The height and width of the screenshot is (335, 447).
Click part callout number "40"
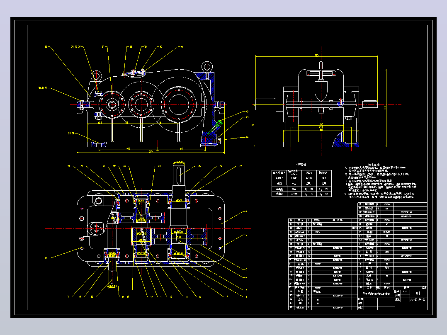(161, 47)
